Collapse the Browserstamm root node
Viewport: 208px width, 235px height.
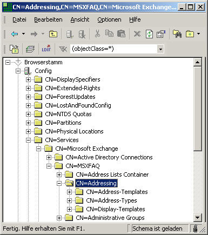click(x=8, y=63)
